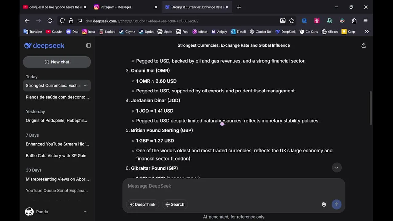Screen dimensions: 393x221
Task: Open Panda account options menu
Action: tap(86, 212)
